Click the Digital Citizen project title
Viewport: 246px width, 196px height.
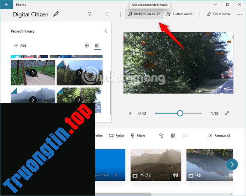point(31,14)
